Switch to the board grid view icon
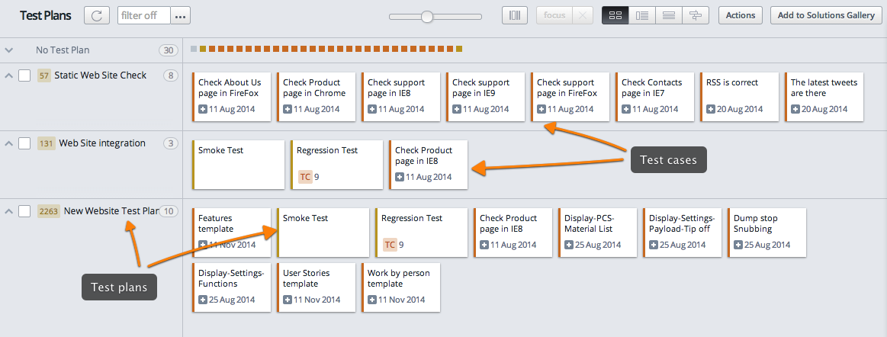The height and width of the screenshot is (337, 887). (615, 16)
